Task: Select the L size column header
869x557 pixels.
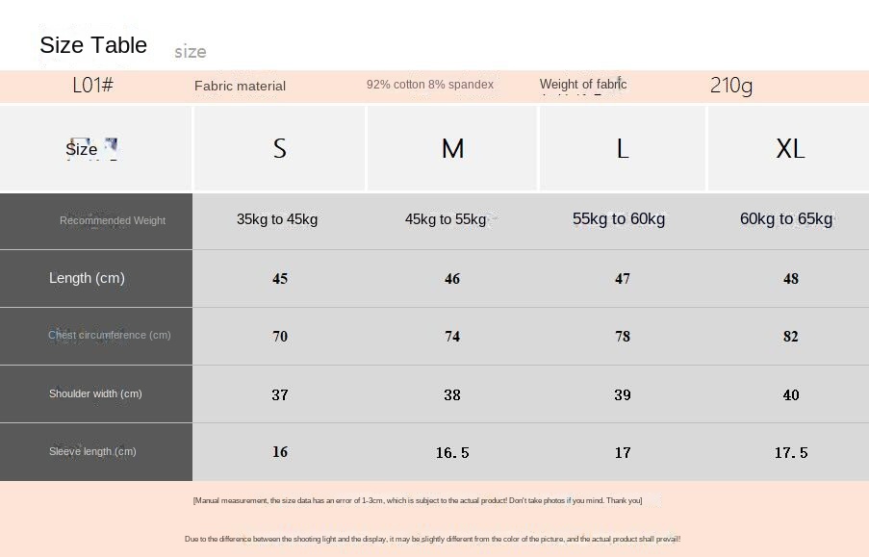Action: (x=623, y=148)
